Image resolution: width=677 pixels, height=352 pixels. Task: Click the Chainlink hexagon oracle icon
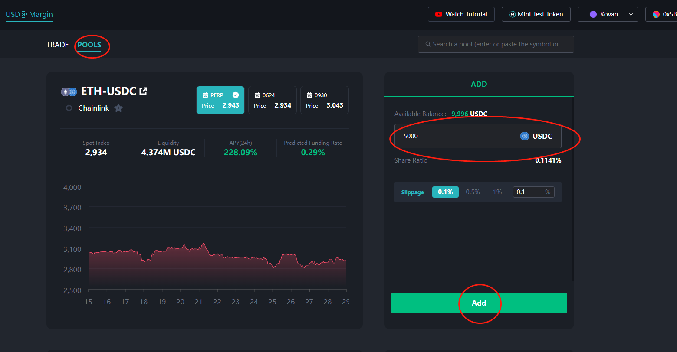click(69, 108)
